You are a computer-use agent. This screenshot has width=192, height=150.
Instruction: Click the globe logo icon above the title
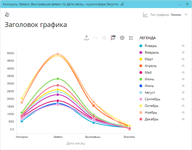pos(7,15)
